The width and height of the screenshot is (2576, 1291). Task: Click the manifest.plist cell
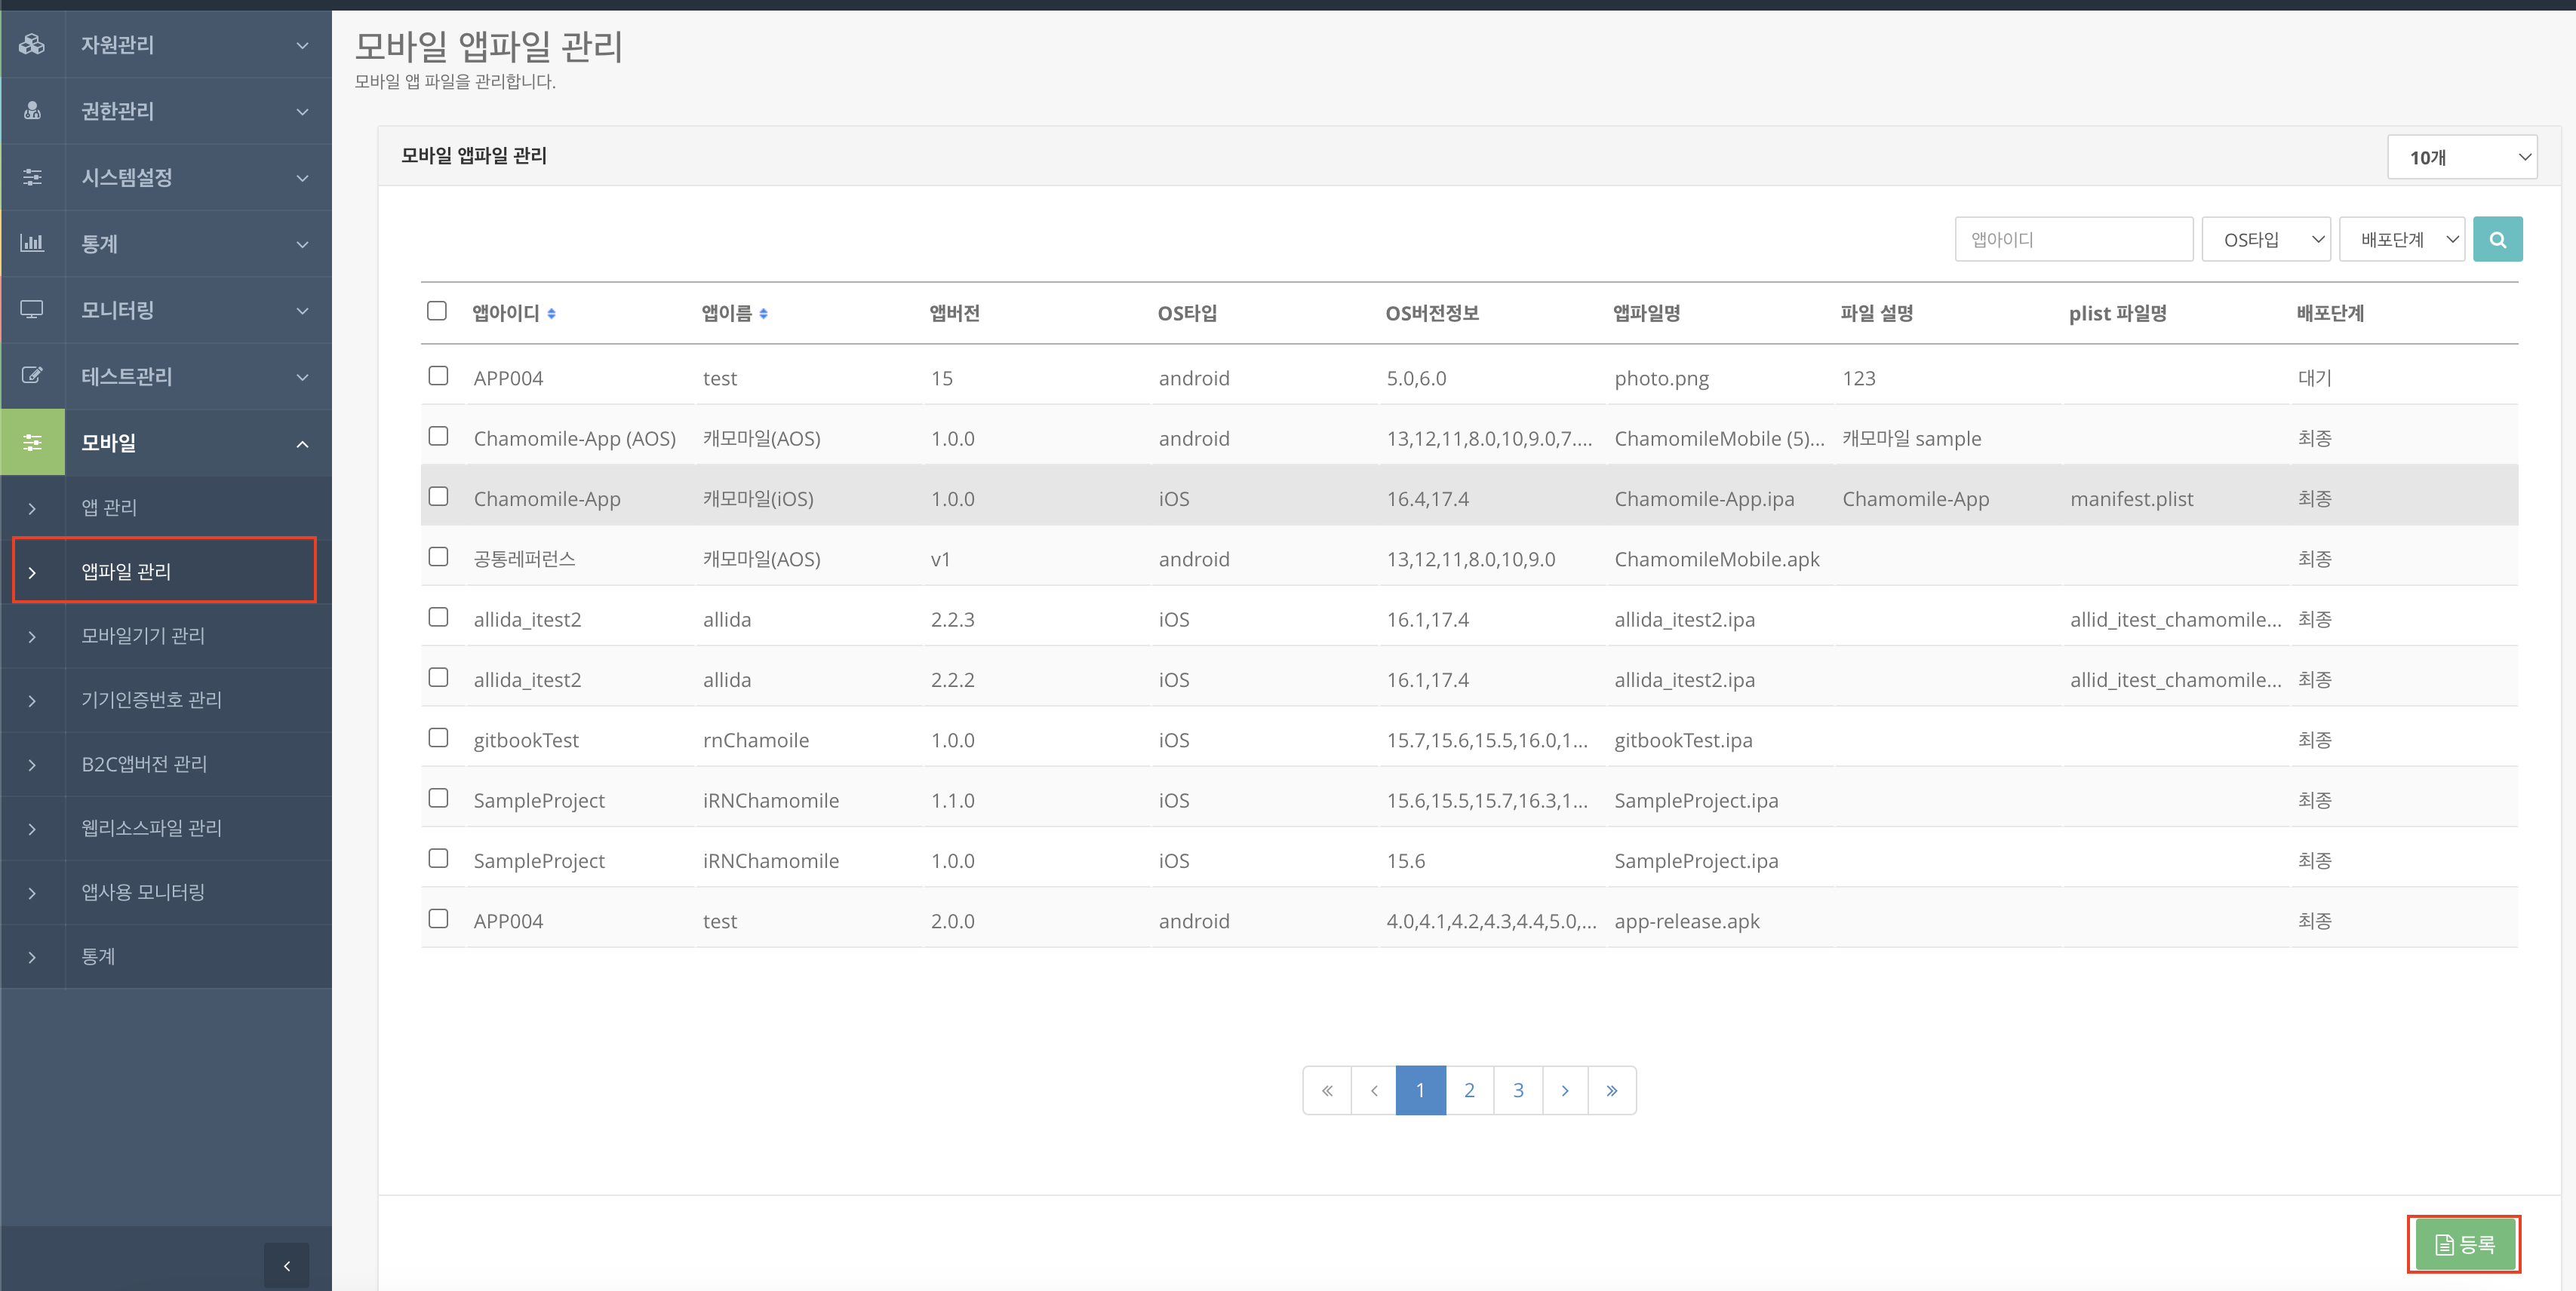[x=2132, y=498]
